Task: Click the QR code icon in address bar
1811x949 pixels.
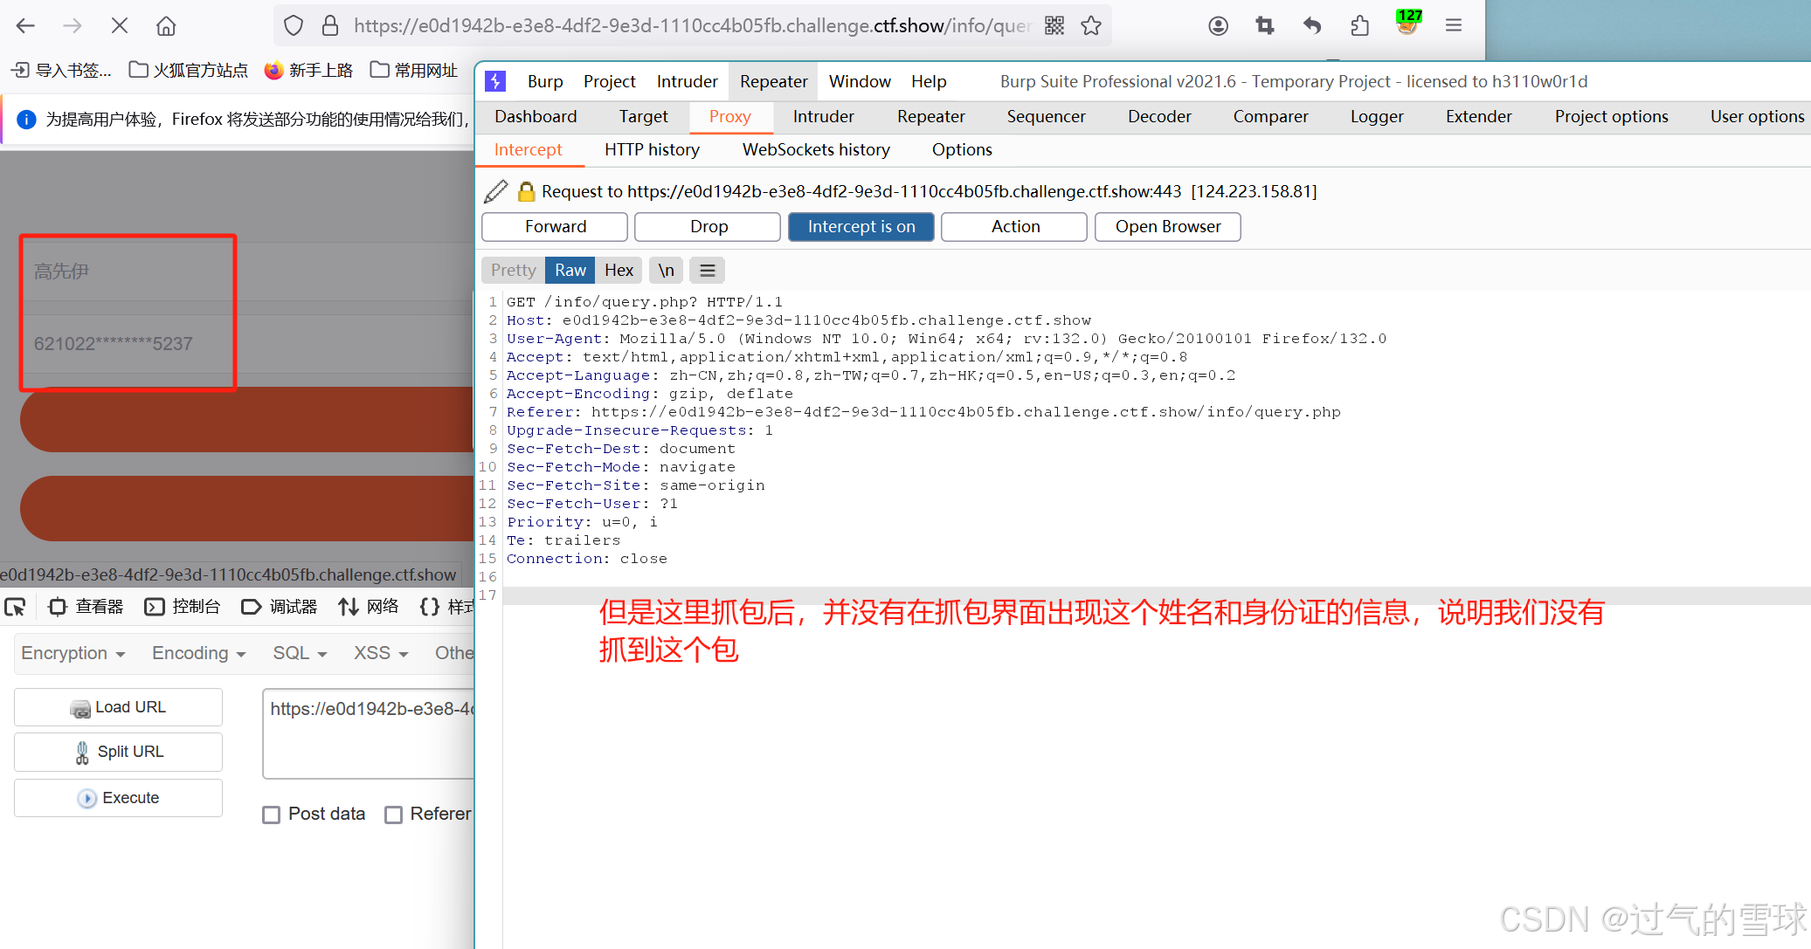Action: (x=1054, y=26)
